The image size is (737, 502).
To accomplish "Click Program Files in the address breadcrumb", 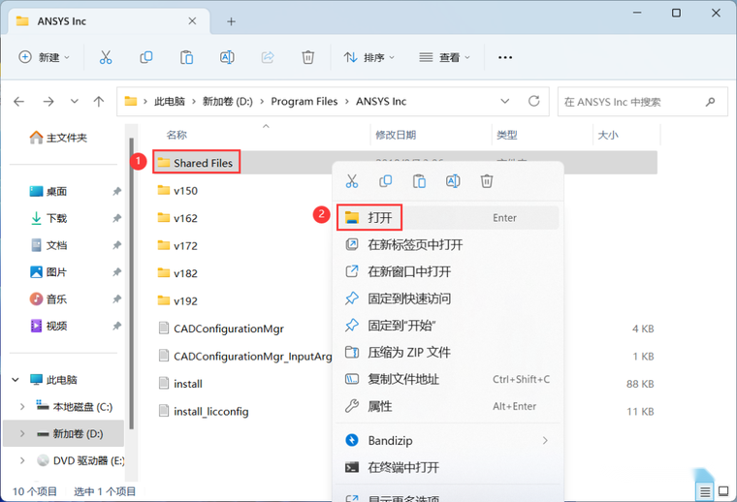I will 304,102.
